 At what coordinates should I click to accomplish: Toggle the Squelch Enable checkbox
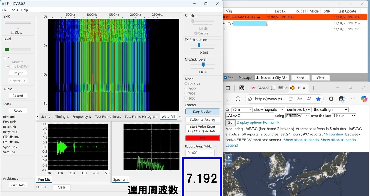[x=196, y=33]
